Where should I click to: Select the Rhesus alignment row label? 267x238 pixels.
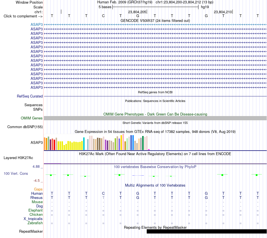[x=37, y=198]
